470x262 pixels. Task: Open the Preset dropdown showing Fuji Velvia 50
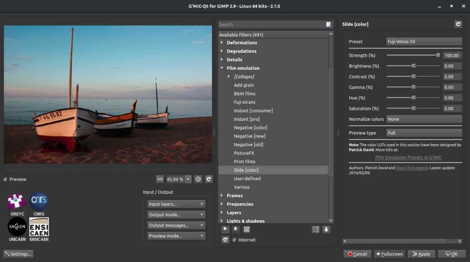(x=424, y=42)
